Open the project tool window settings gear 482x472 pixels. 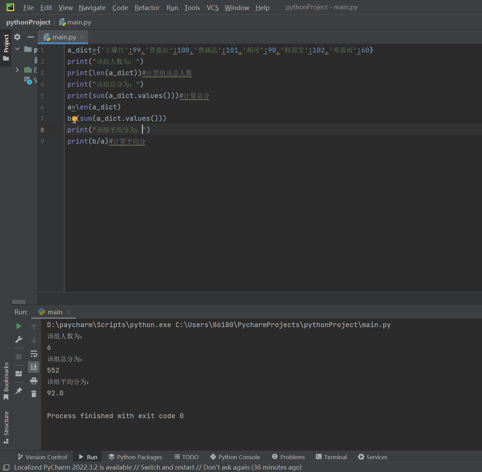(x=17, y=37)
